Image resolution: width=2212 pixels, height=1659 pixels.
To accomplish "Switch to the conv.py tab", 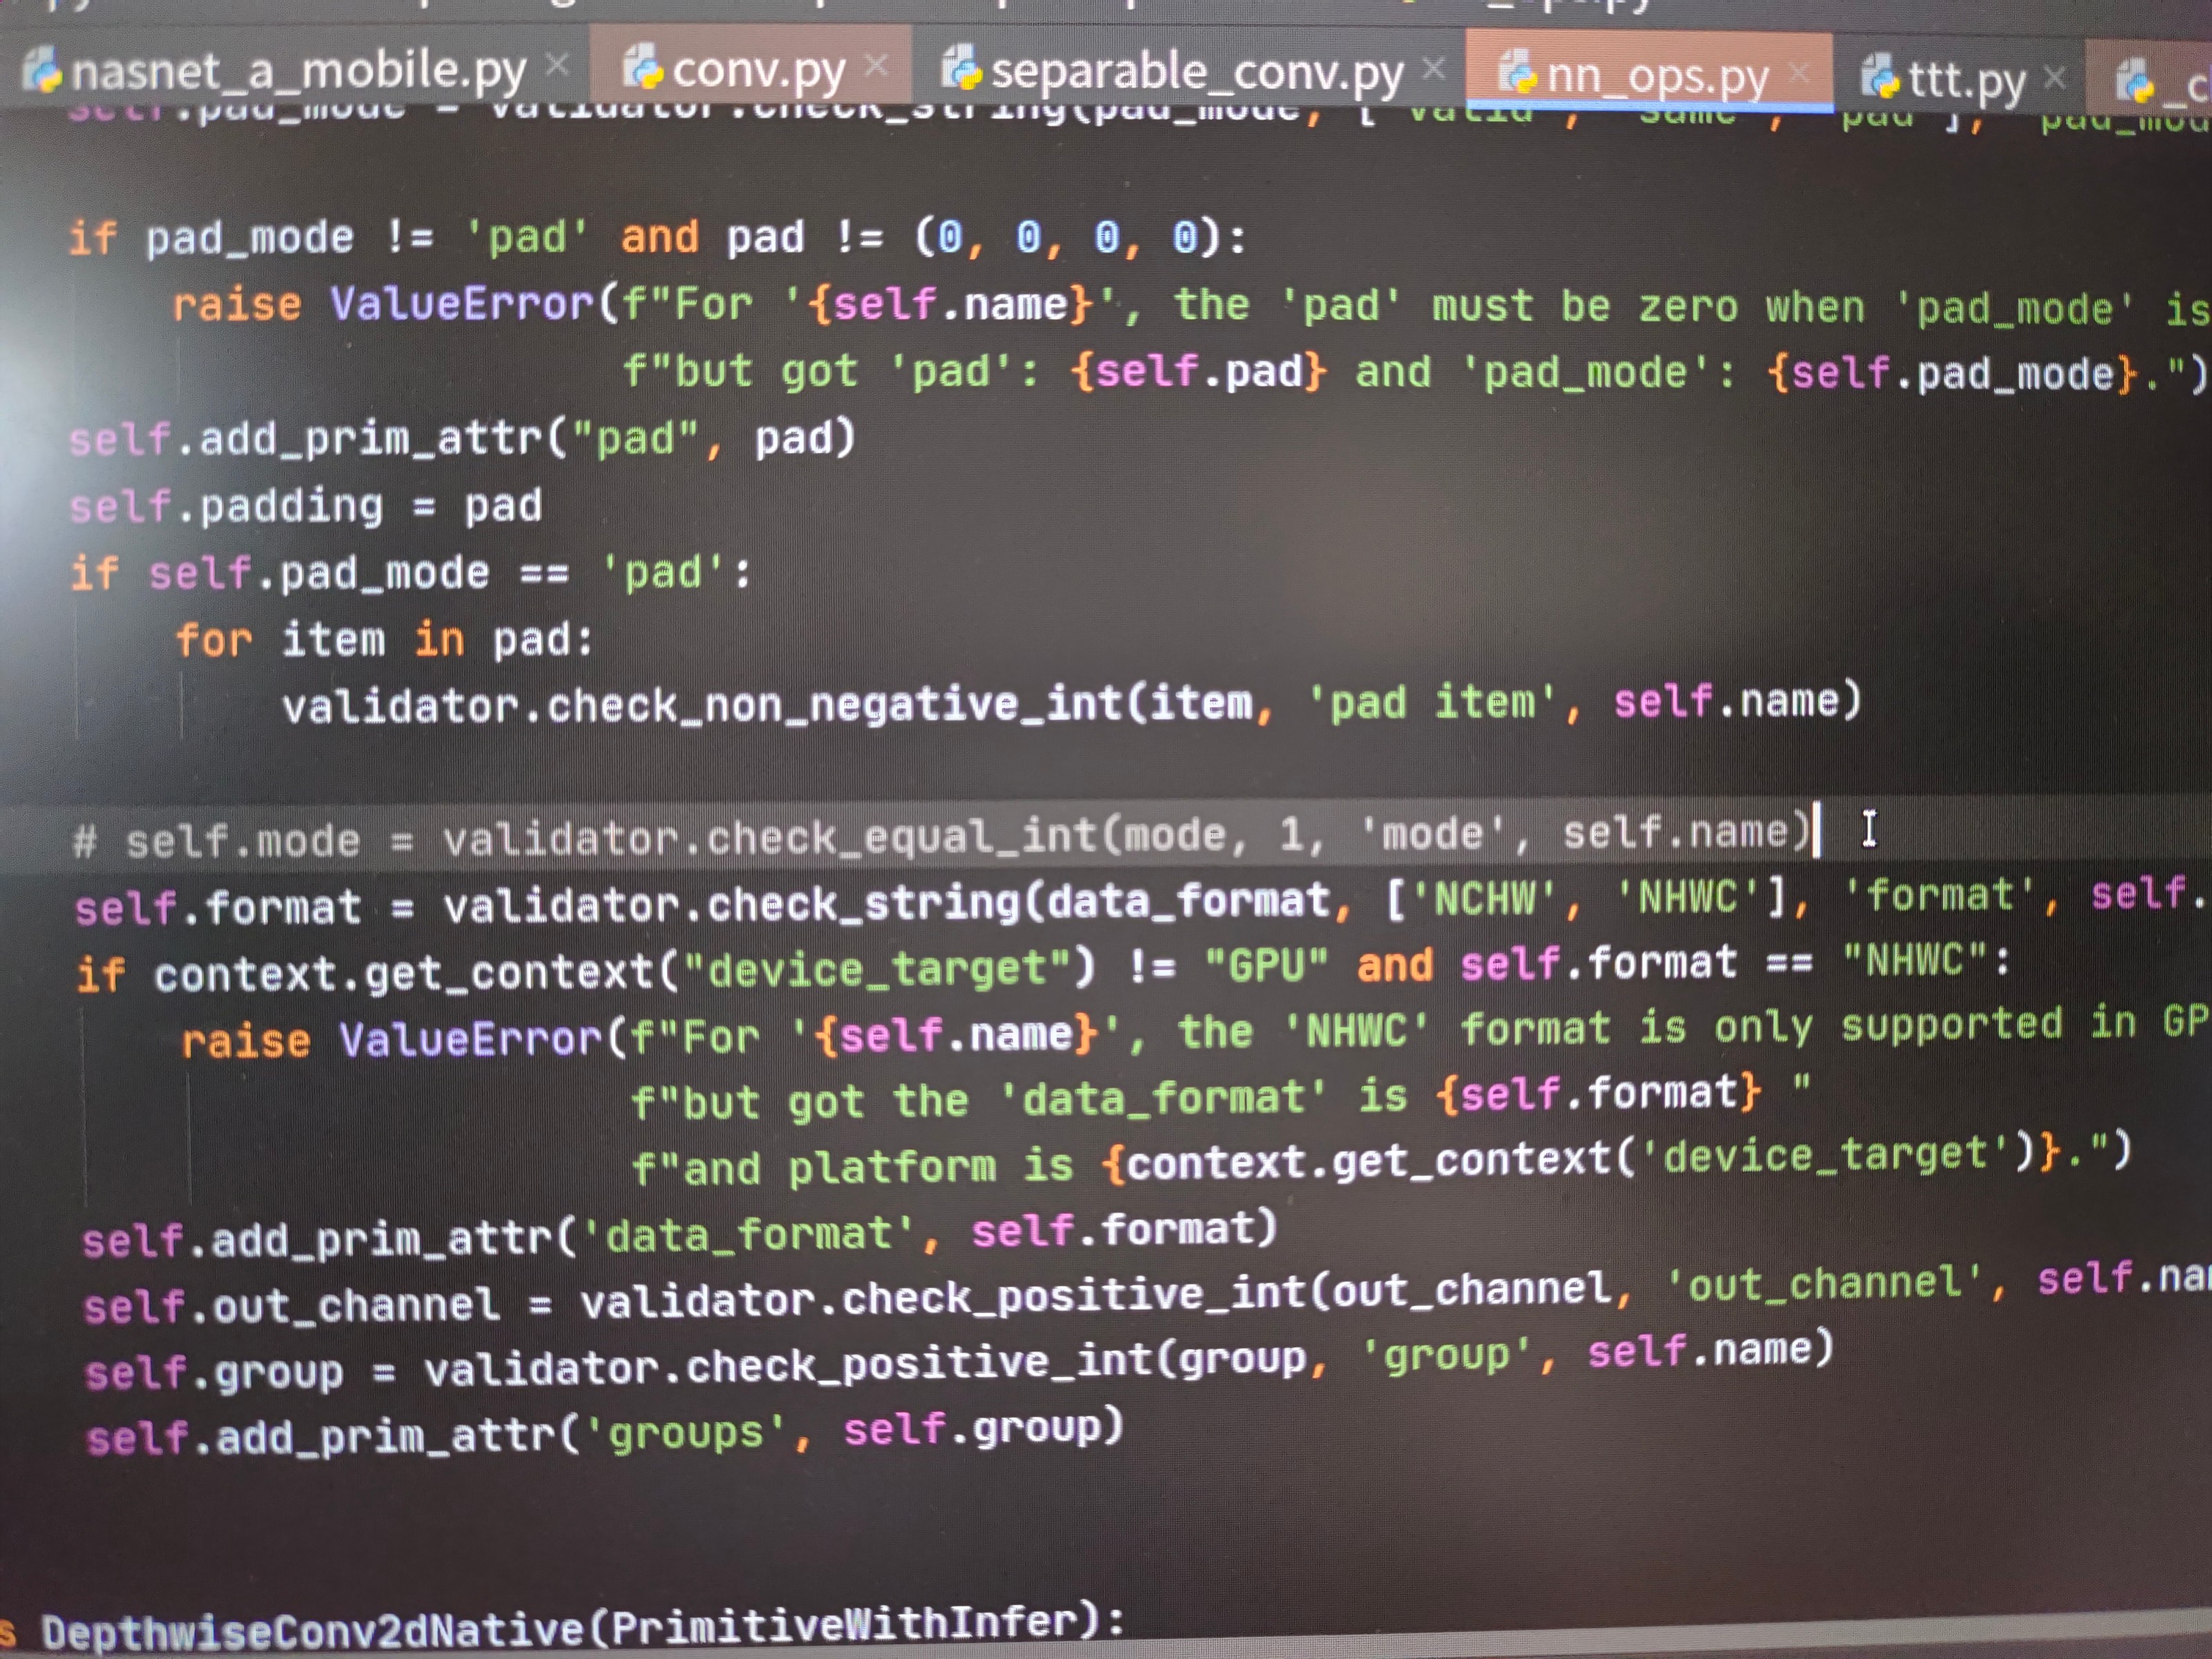I will 758,70.
